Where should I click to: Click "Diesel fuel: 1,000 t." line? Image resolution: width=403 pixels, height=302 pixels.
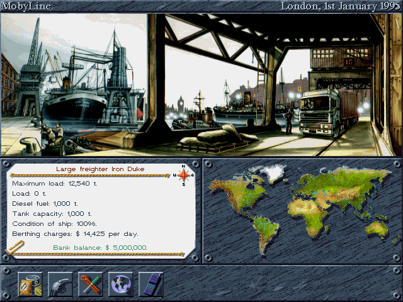tap(45, 204)
